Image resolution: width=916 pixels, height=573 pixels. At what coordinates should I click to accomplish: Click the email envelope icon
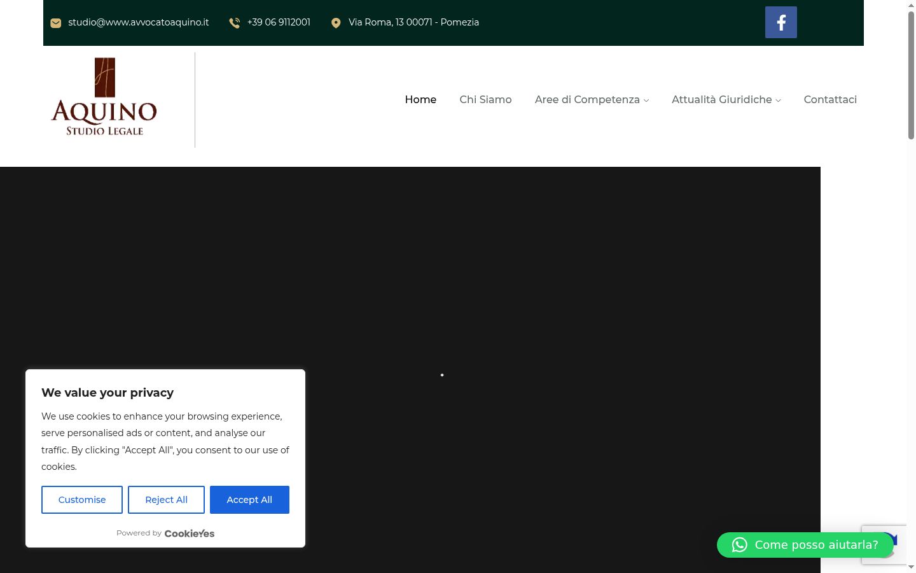coord(56,23)
